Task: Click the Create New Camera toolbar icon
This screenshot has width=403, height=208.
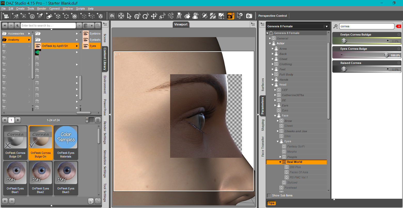Action: pyautogui.click(x=5, y=16)
